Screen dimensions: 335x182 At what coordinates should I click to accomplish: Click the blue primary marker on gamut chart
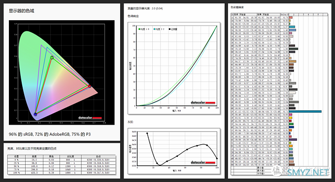click(35, 114)
